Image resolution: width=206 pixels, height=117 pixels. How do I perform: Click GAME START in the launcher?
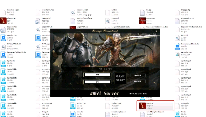(120, 78)
